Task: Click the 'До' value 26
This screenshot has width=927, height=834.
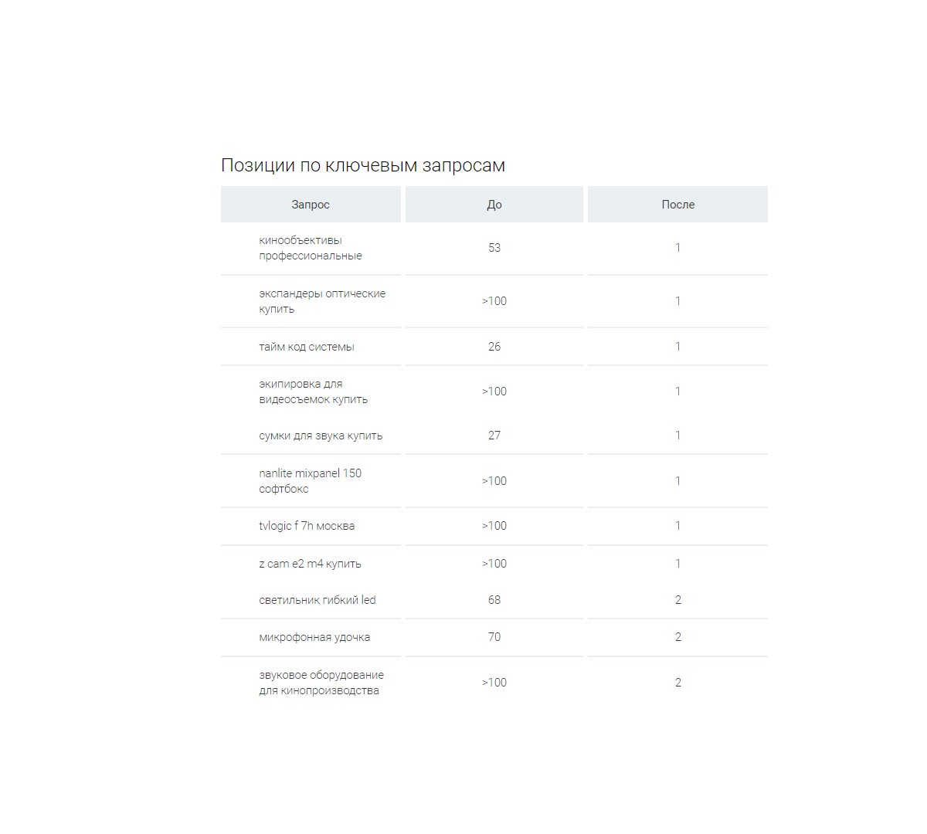Action: pyautogui.click(x=494, y=347)
